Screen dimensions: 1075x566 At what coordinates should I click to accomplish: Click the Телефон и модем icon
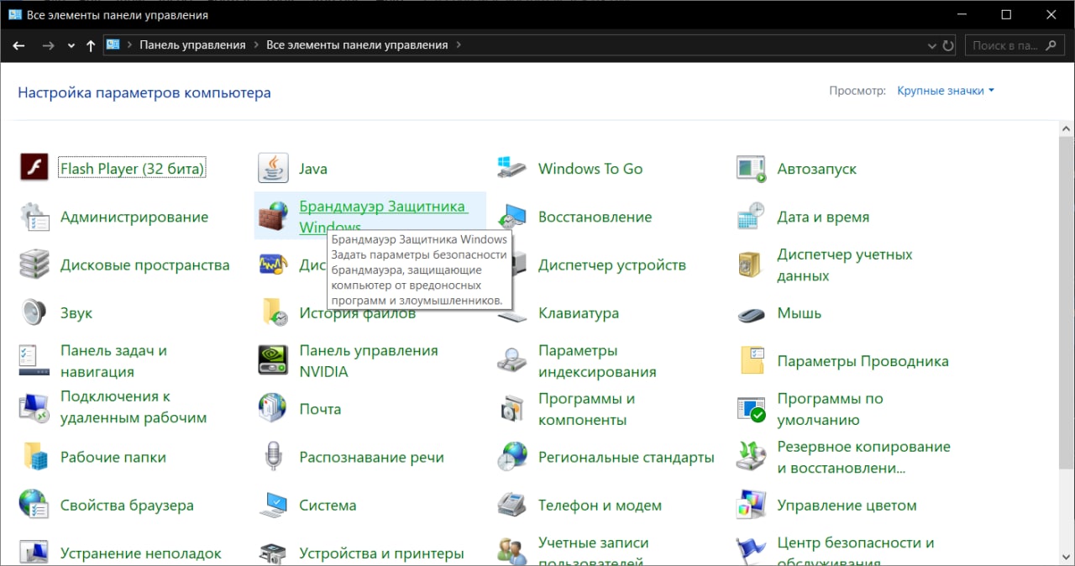tap(512, 505)
